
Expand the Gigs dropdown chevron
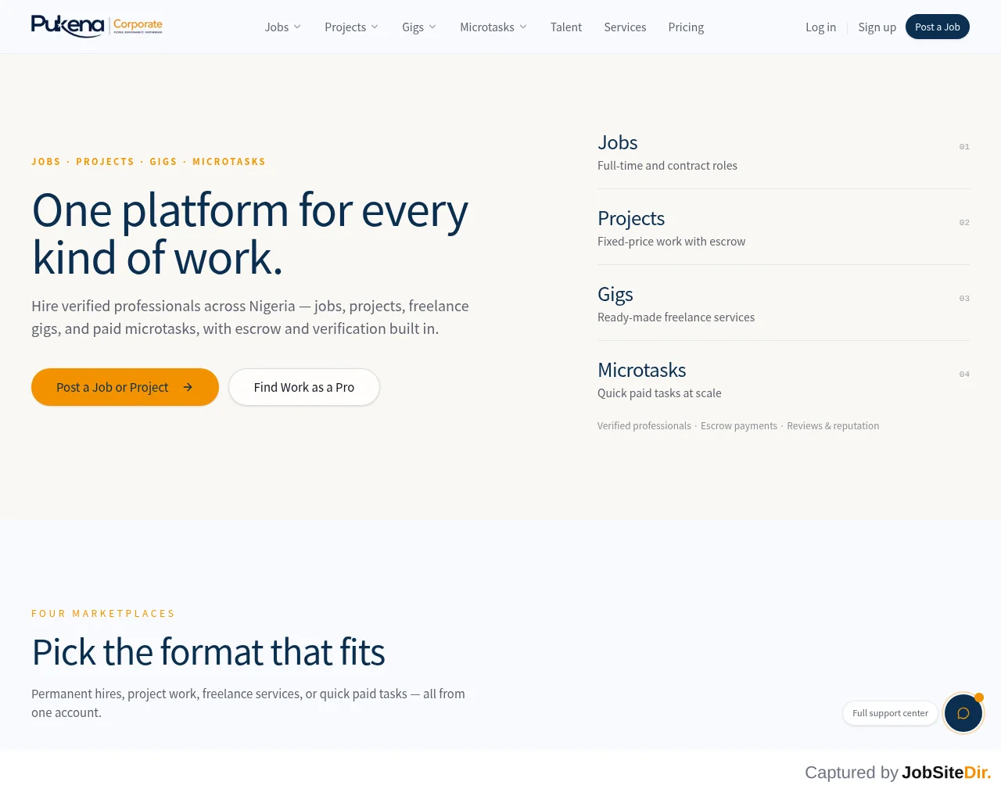(432, 27)
